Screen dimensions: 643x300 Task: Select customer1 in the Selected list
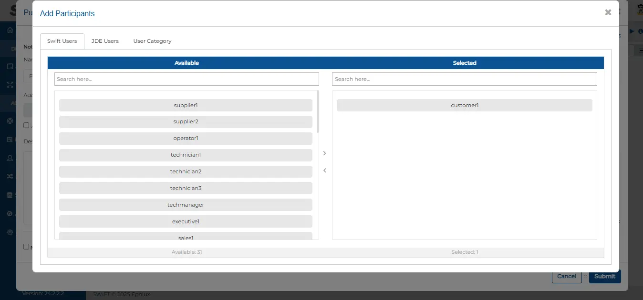coord(464,105)
